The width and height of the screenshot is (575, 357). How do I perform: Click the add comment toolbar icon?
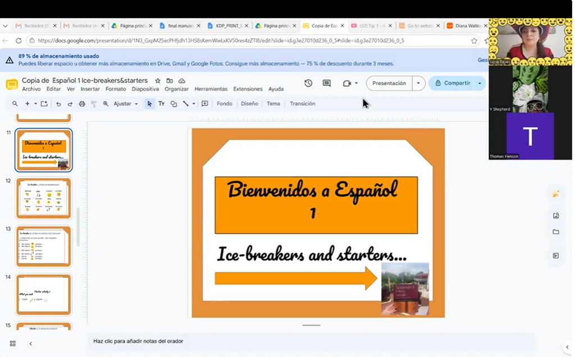(205, 104)
